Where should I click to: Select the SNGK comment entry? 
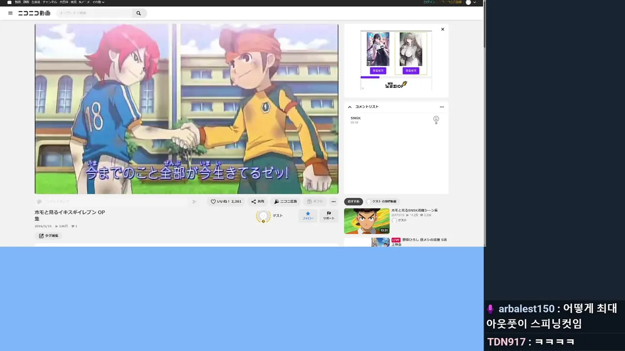[396, 120]
